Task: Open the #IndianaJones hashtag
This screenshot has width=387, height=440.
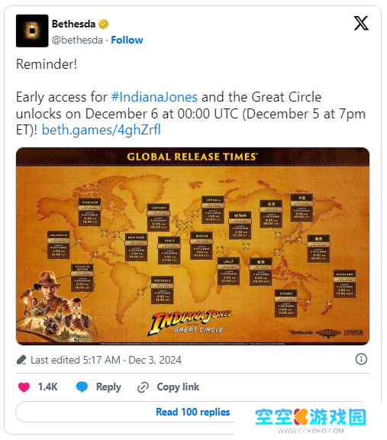Action: 154,97
